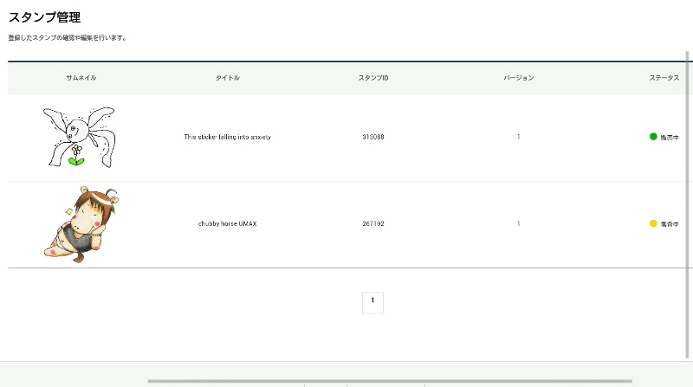Image resolution: width=693 pixels, height=387 pixels.
Task: Click the タイトル column header
Action: [228, 78]
